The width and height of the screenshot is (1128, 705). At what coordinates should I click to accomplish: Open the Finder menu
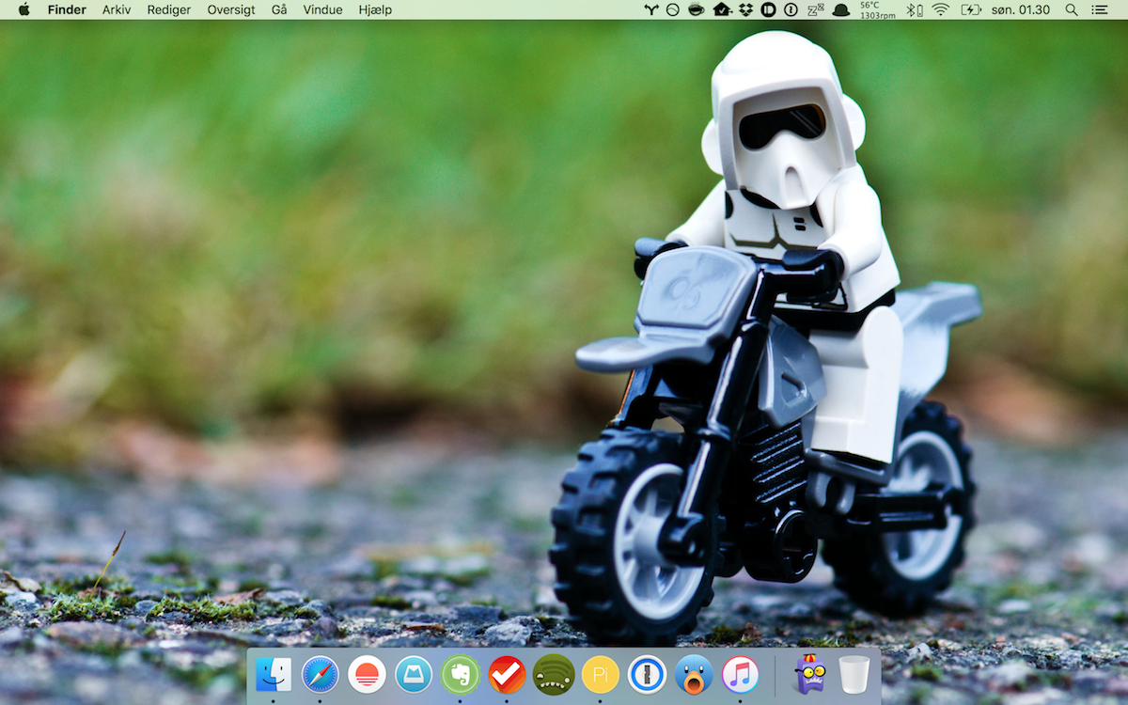tap(67, 9)
